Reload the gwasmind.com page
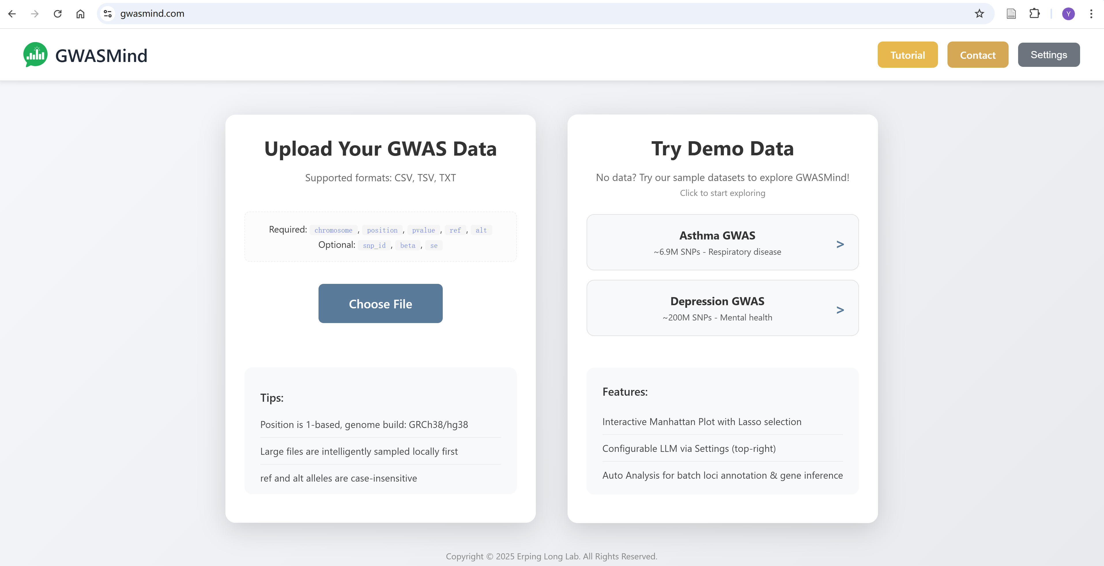Viewport: 1104px width, 566px height. click(58, 14)
